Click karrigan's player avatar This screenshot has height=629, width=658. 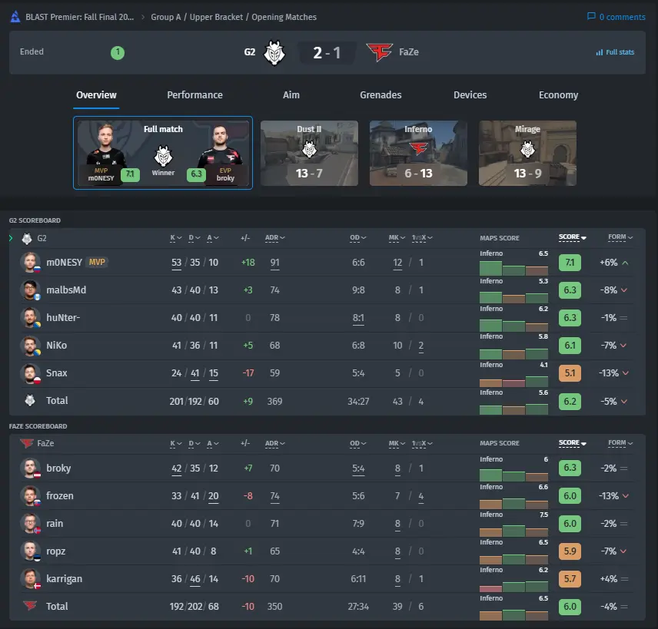click(x=30, y=579)
